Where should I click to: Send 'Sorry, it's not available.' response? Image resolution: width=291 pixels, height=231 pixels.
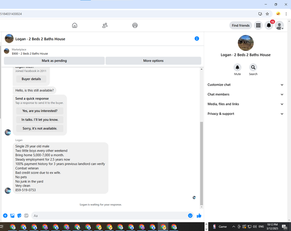pos(40,128)
